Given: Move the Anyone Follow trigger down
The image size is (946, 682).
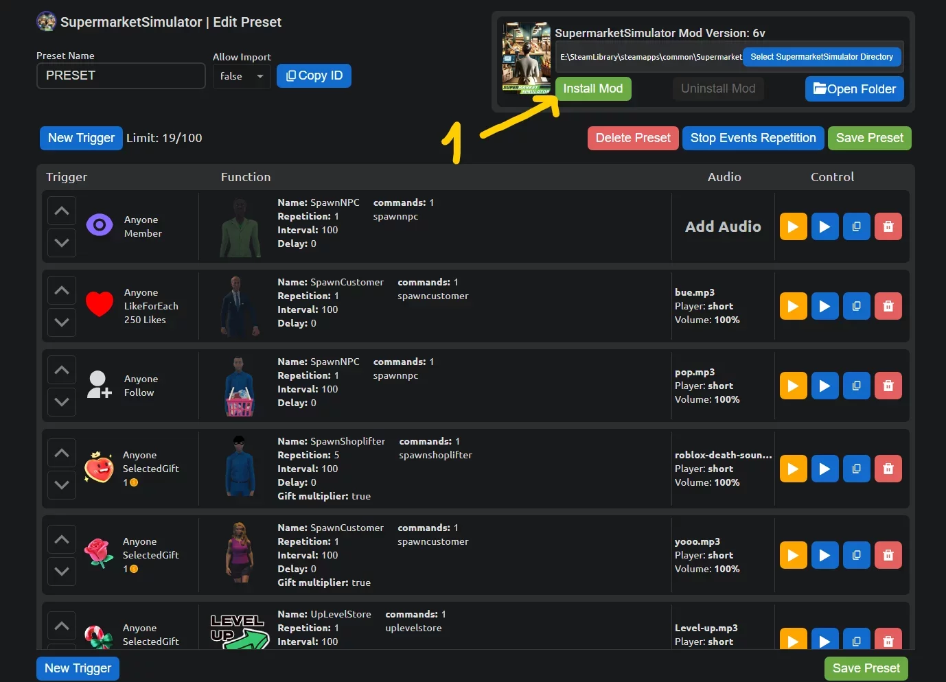Looking at the screenshot, I should click(x=62, y=401).
